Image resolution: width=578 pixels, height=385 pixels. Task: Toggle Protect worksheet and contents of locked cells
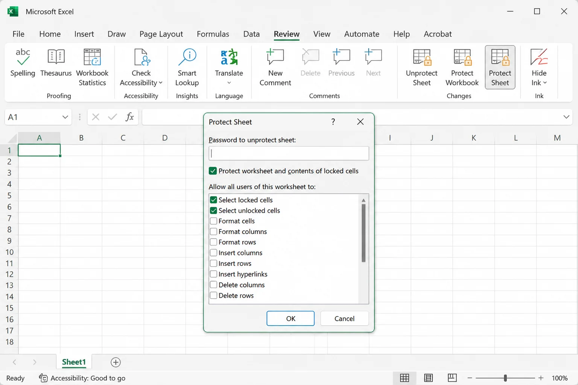coord(213,171)
